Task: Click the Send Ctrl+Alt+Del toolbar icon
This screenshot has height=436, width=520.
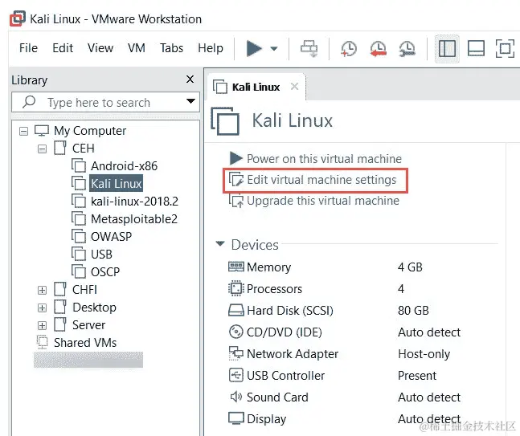Action: coord(309,49)
